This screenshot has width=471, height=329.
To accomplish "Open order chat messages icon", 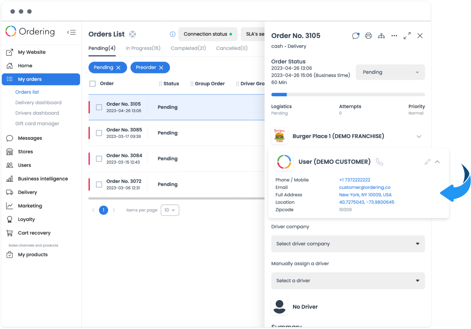I will coord(356,36).
